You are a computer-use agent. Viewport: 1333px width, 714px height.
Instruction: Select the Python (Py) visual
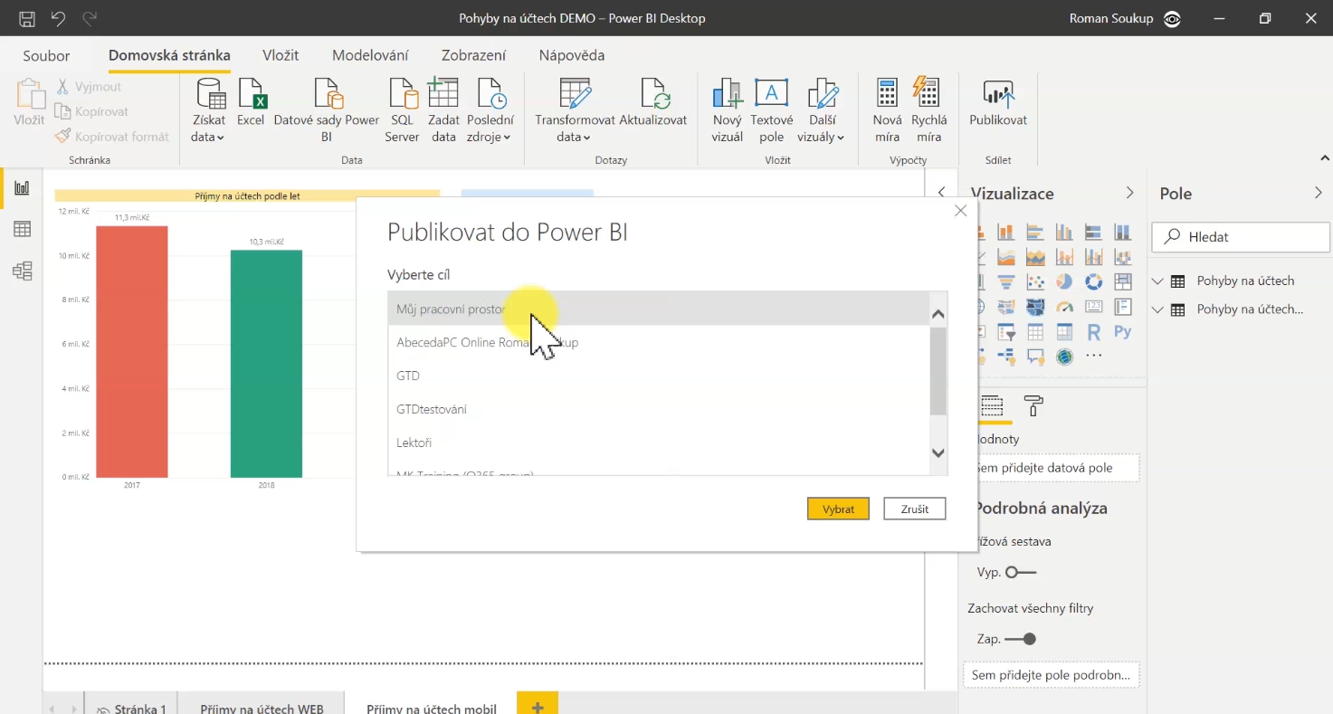point(1123,332)
